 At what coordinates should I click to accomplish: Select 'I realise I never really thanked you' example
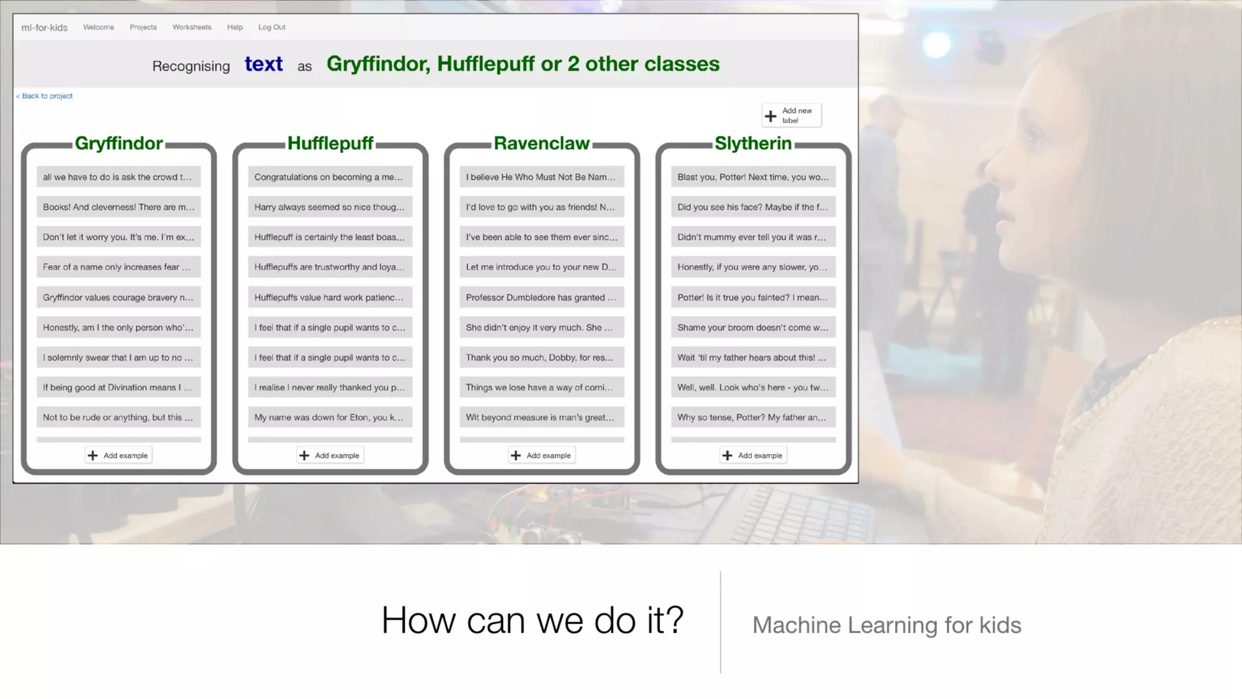[x=331, y=387]
